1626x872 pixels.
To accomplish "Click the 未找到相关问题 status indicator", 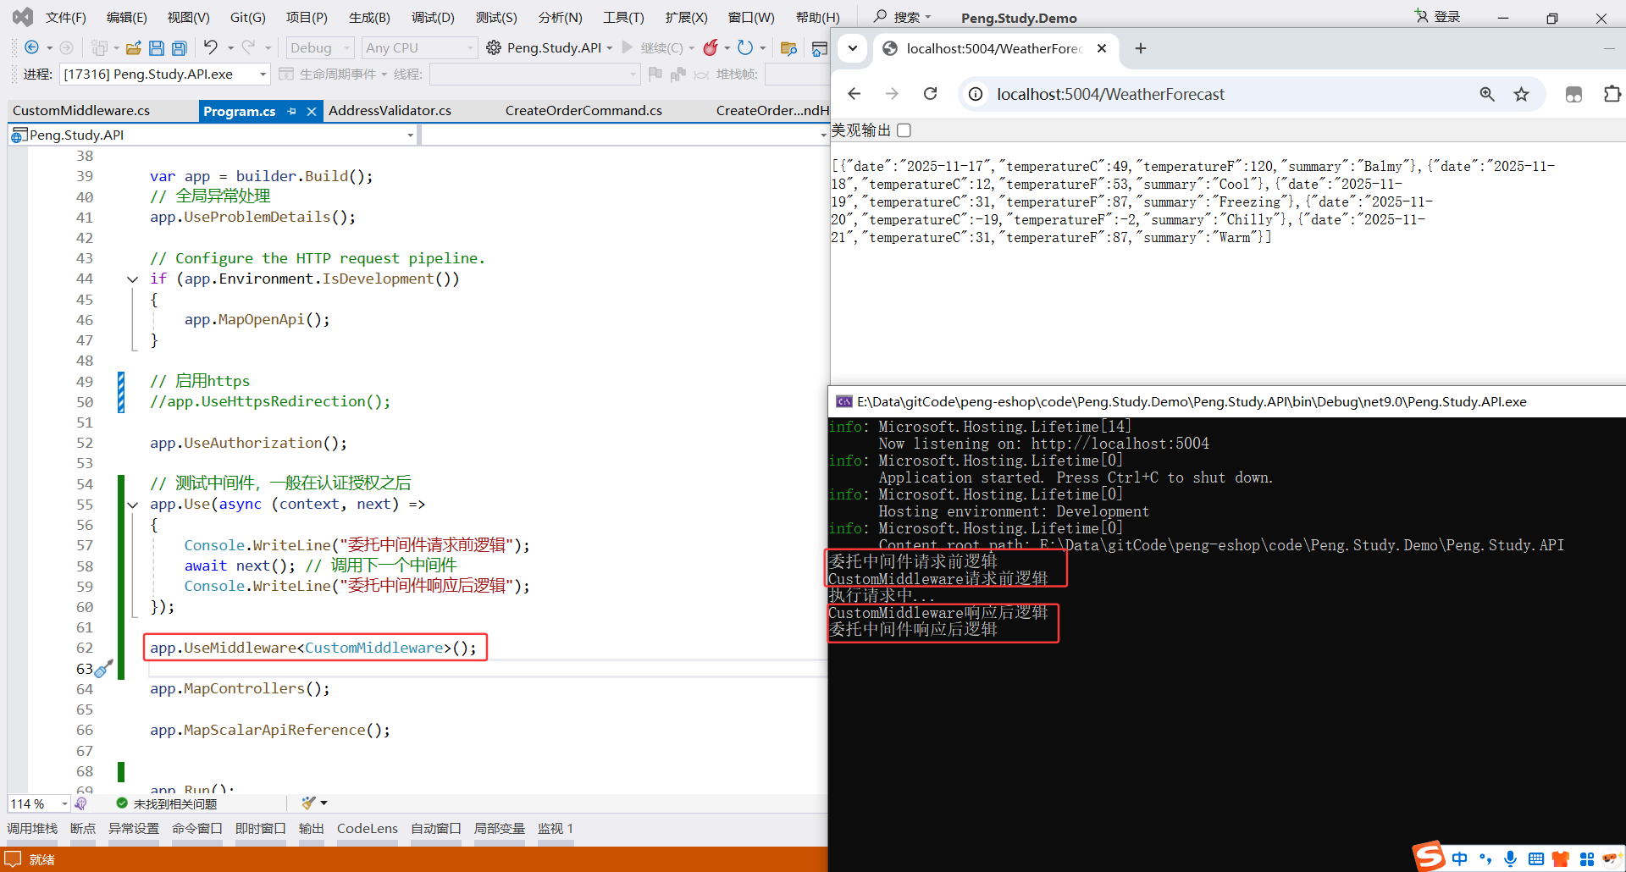I will coord(167,803).
